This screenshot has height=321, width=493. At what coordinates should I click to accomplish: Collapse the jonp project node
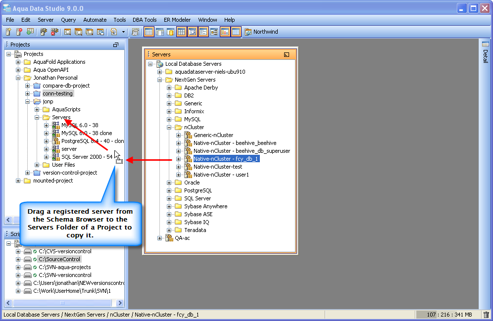28,101
